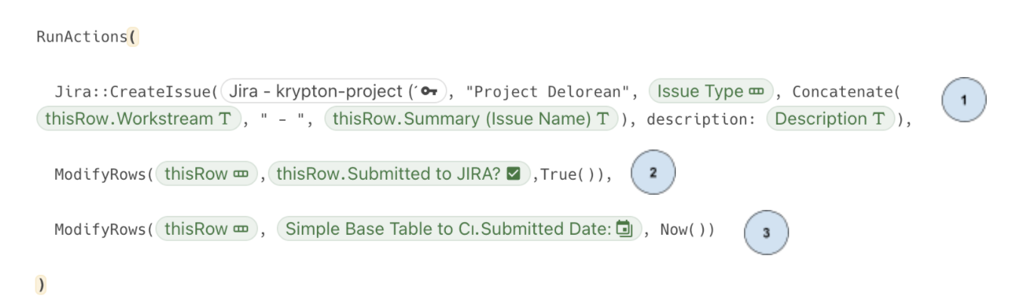Click text icon on Summary (Issue Name) chip
Screen dimensions: 1020x302
(x=604, y=119)
